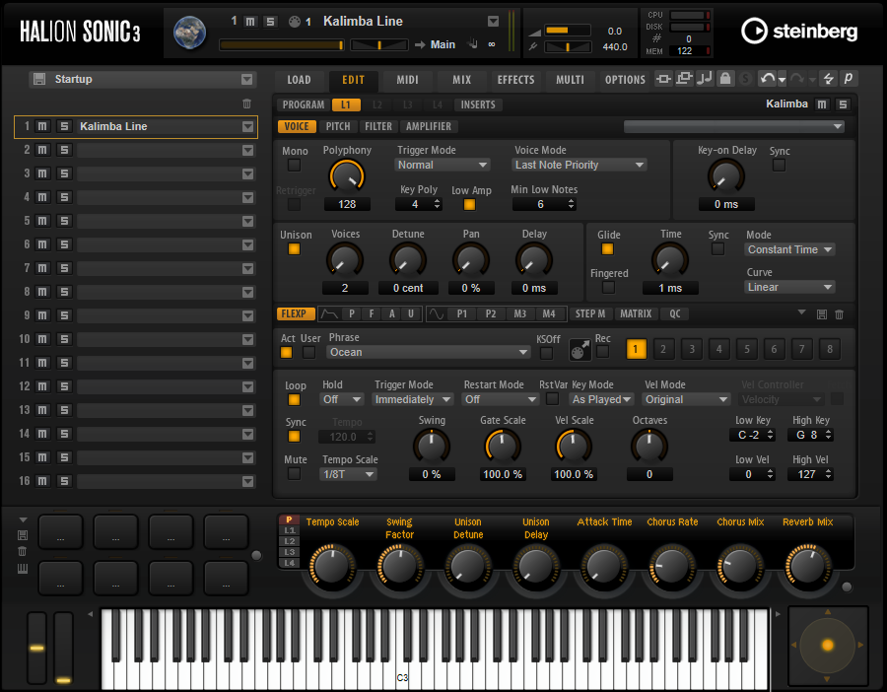The image size is (887, 692).
Task: Open the Voice Mode Last Note Priority dropdown
Action: pos(580,165)
